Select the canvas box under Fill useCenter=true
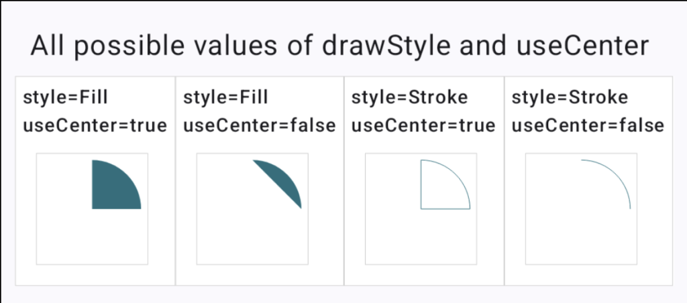Image resolution: width=687 pixels, height=303 pixels. [x=92, y=209]
